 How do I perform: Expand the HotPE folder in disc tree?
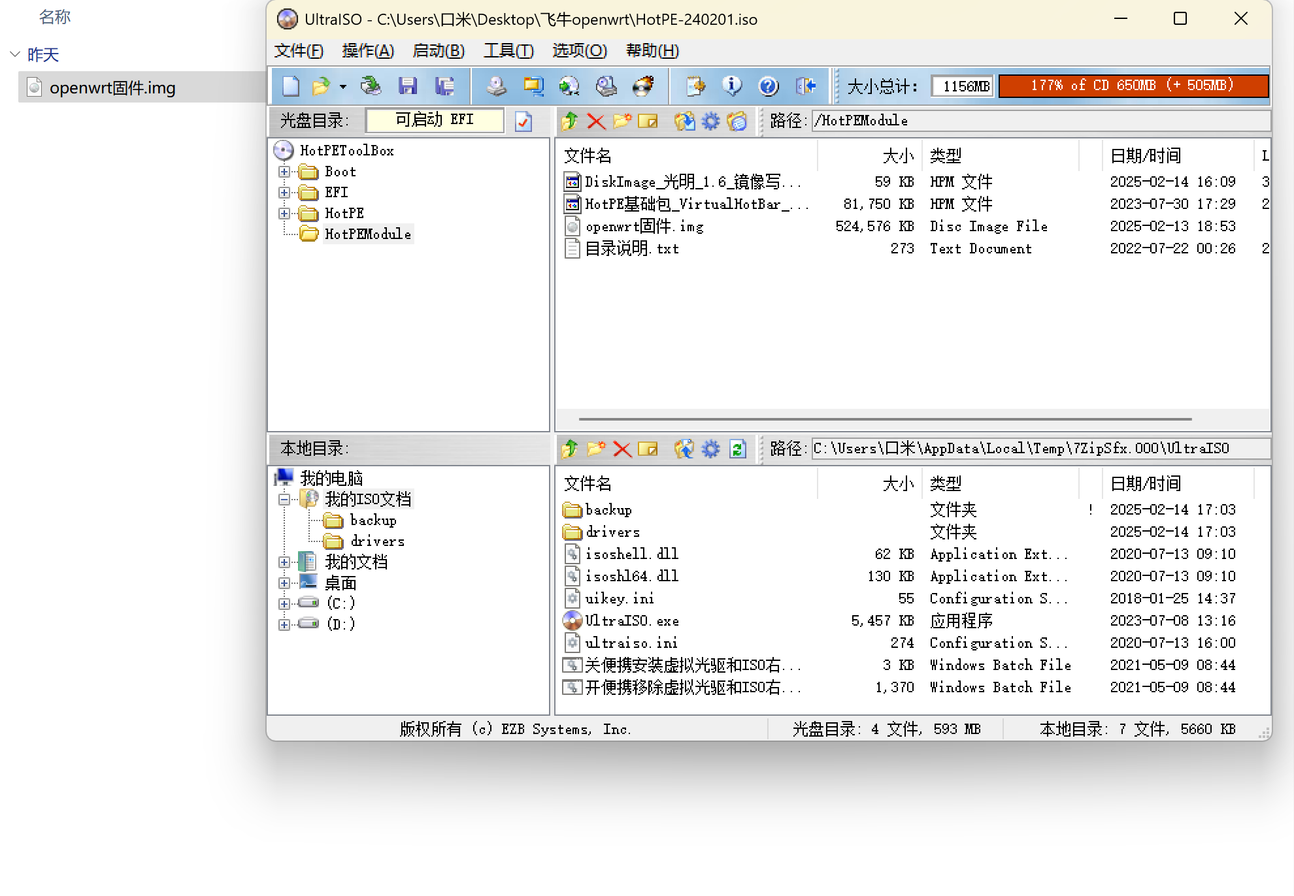(x=284, y=214)
